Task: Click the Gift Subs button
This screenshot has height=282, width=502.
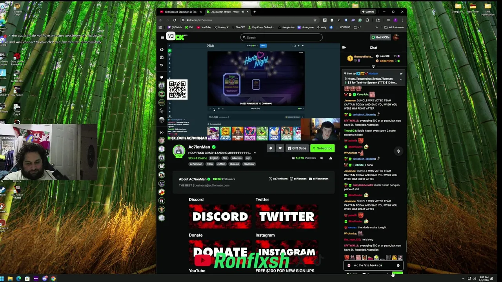Action: tap(297, 148)
